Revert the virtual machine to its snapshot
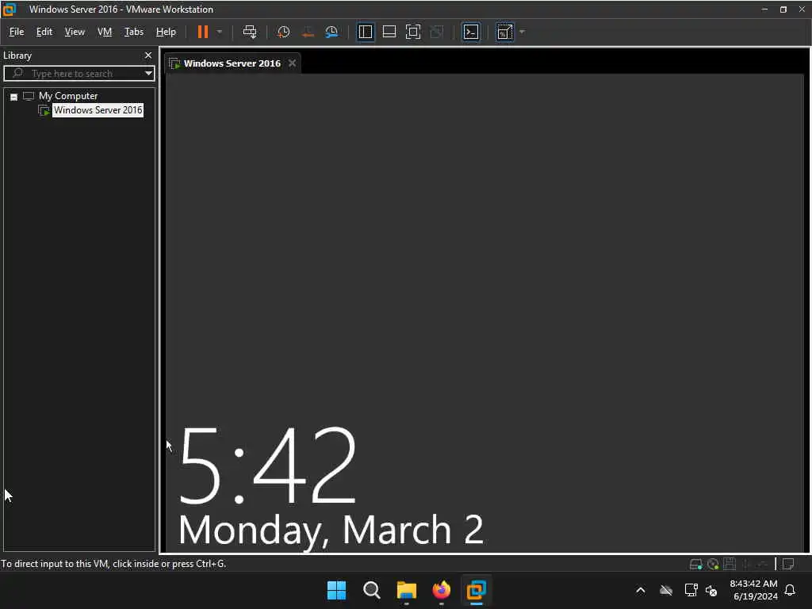This screenshot has width=812, height=609. point(308,32)
